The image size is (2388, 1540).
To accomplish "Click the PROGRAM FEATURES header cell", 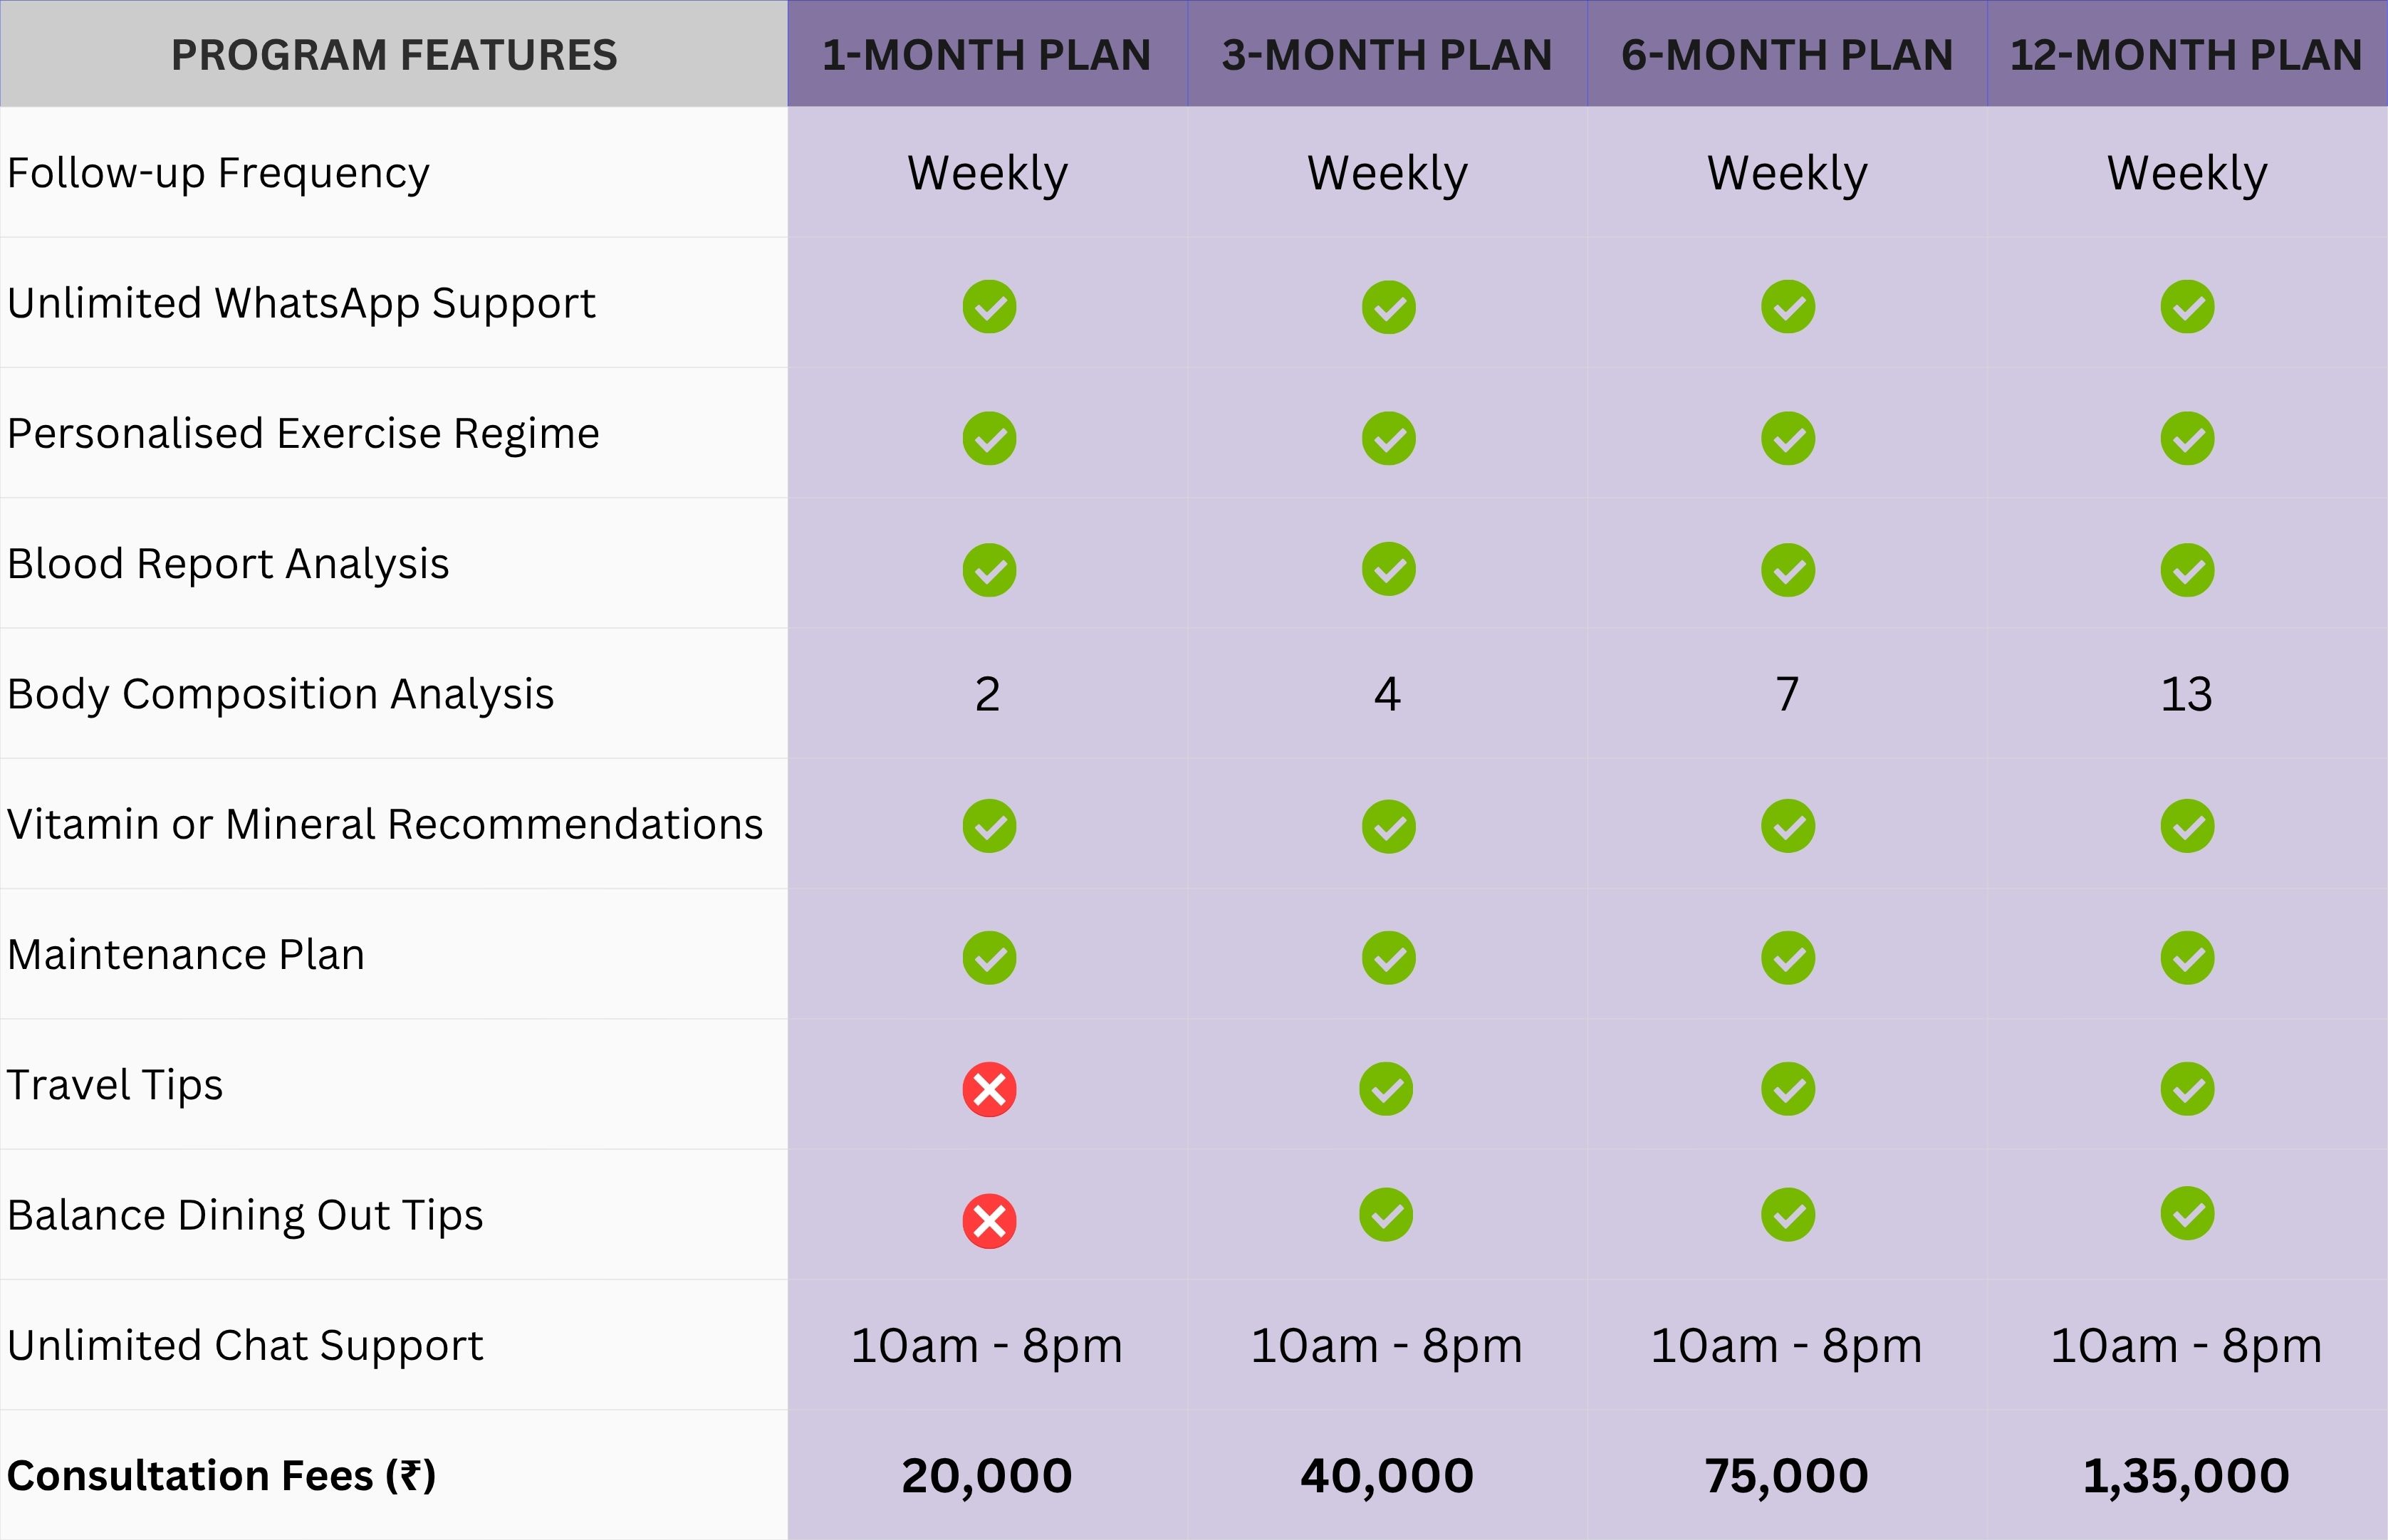I will tap(394, 55).
